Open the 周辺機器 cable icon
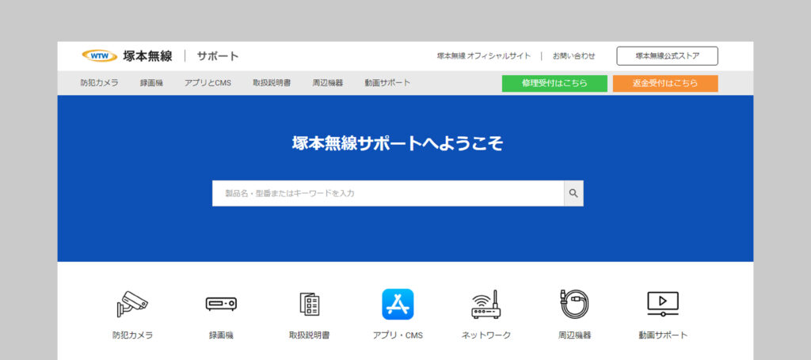The height and width of the screenshot is (360, 811). 574,304
